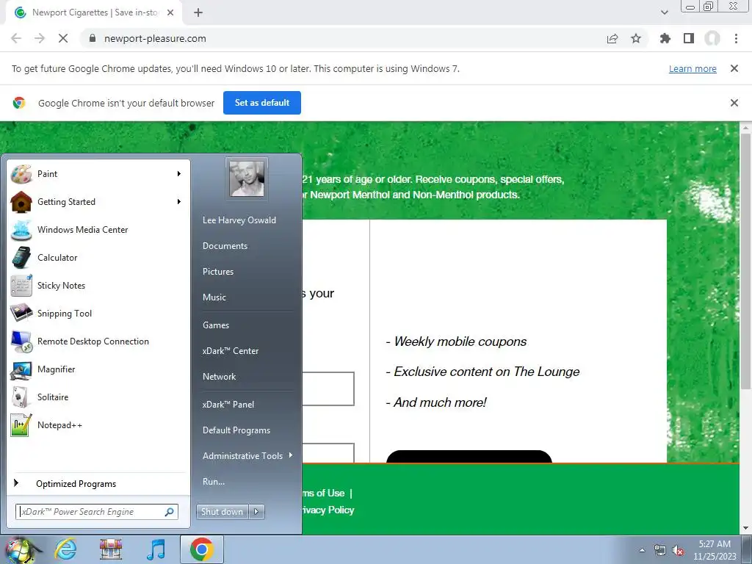752x564 pixels.
Task: Open a new Chrome tab
Action: [x=198, y=12]
